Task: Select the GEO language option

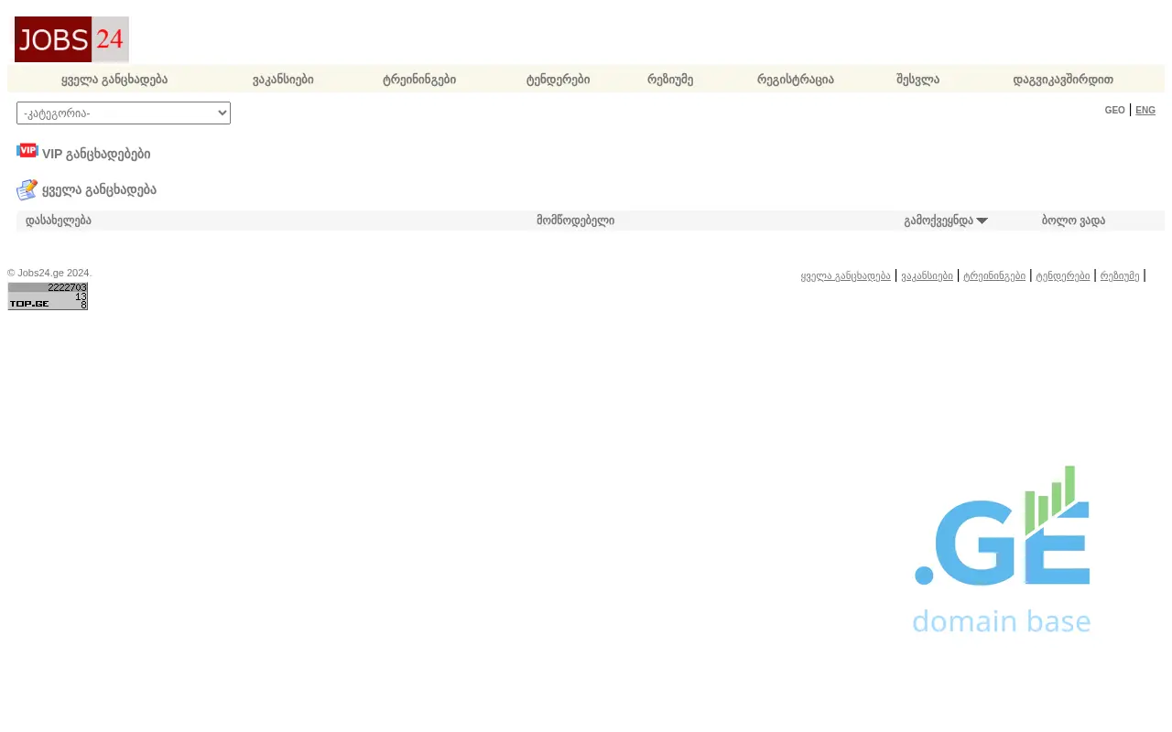Action: click(1114, 110)
